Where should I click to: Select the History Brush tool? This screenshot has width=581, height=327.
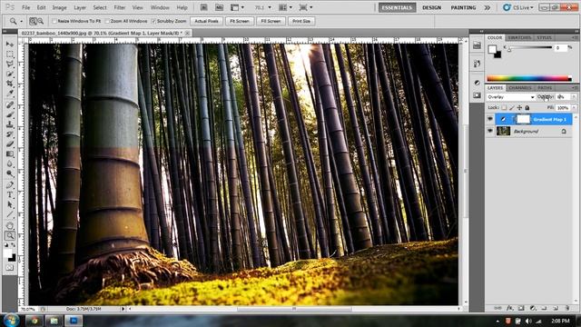pyautogui.click(x=10, y=134)
